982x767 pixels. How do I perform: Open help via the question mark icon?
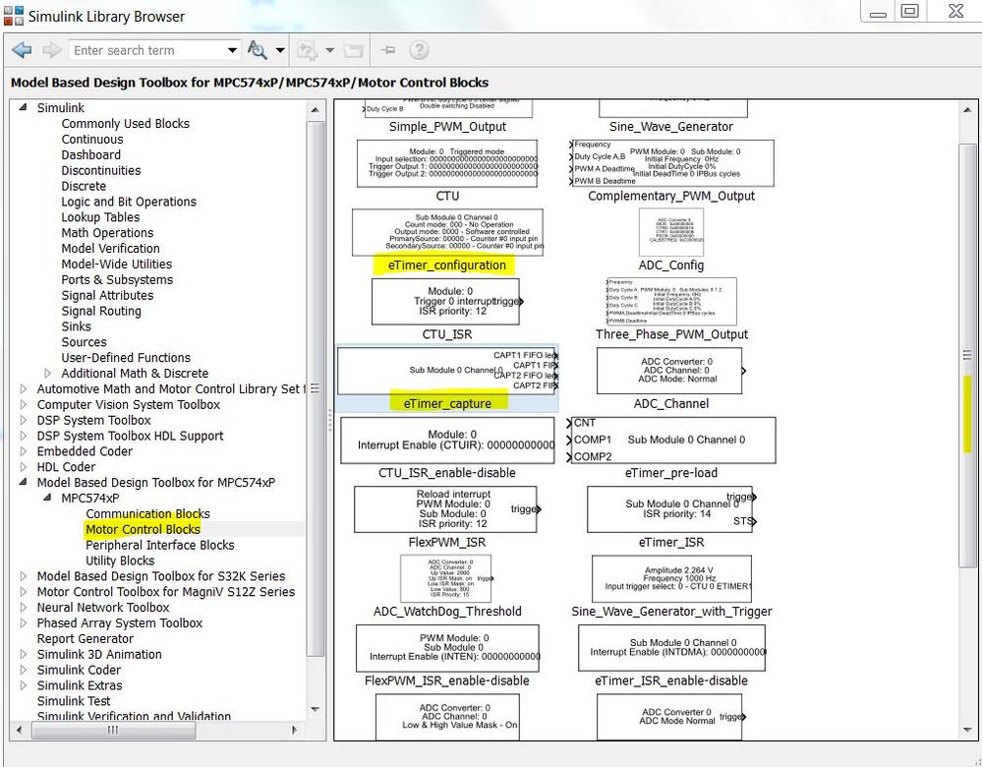pyautogui.click(x=419, y=50)
